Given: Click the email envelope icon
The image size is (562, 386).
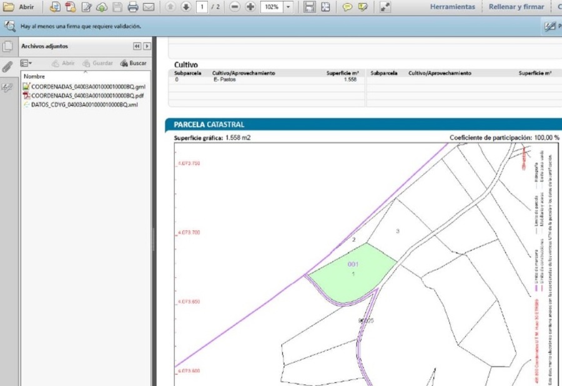Looking at the screenshot, I should (148, 7).
